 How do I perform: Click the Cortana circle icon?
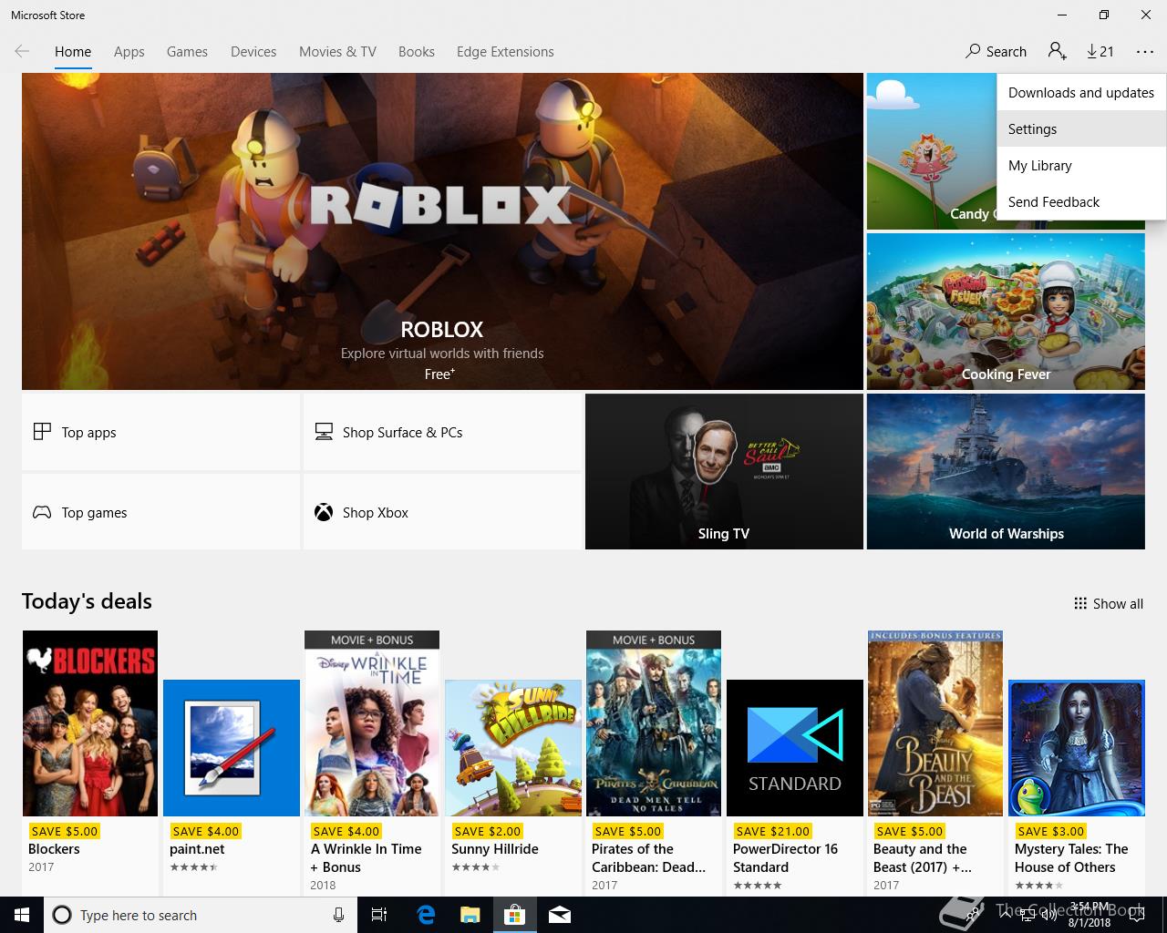coord(62,915)
